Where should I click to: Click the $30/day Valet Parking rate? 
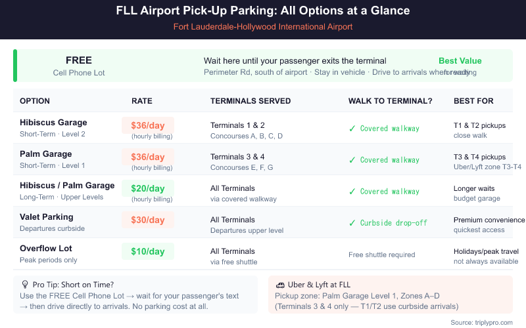pyautogui.click(x=148, y=220)
